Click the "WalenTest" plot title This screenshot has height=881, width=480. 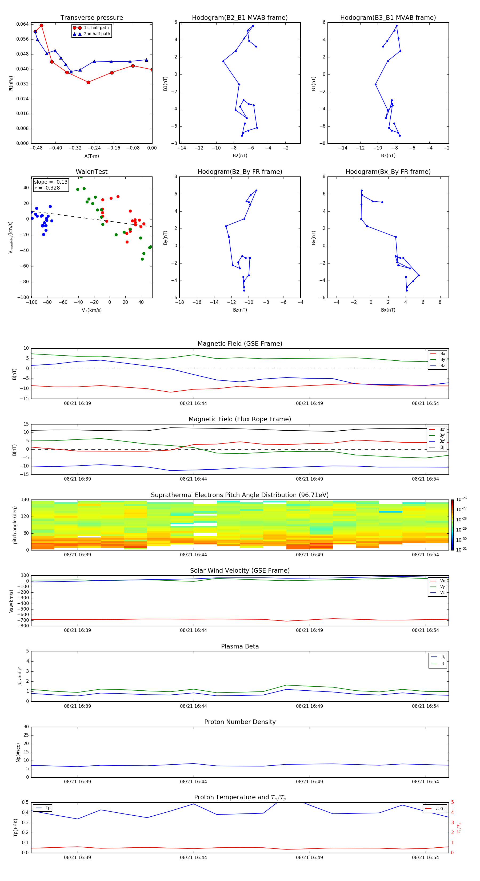(x=91, y=172)
